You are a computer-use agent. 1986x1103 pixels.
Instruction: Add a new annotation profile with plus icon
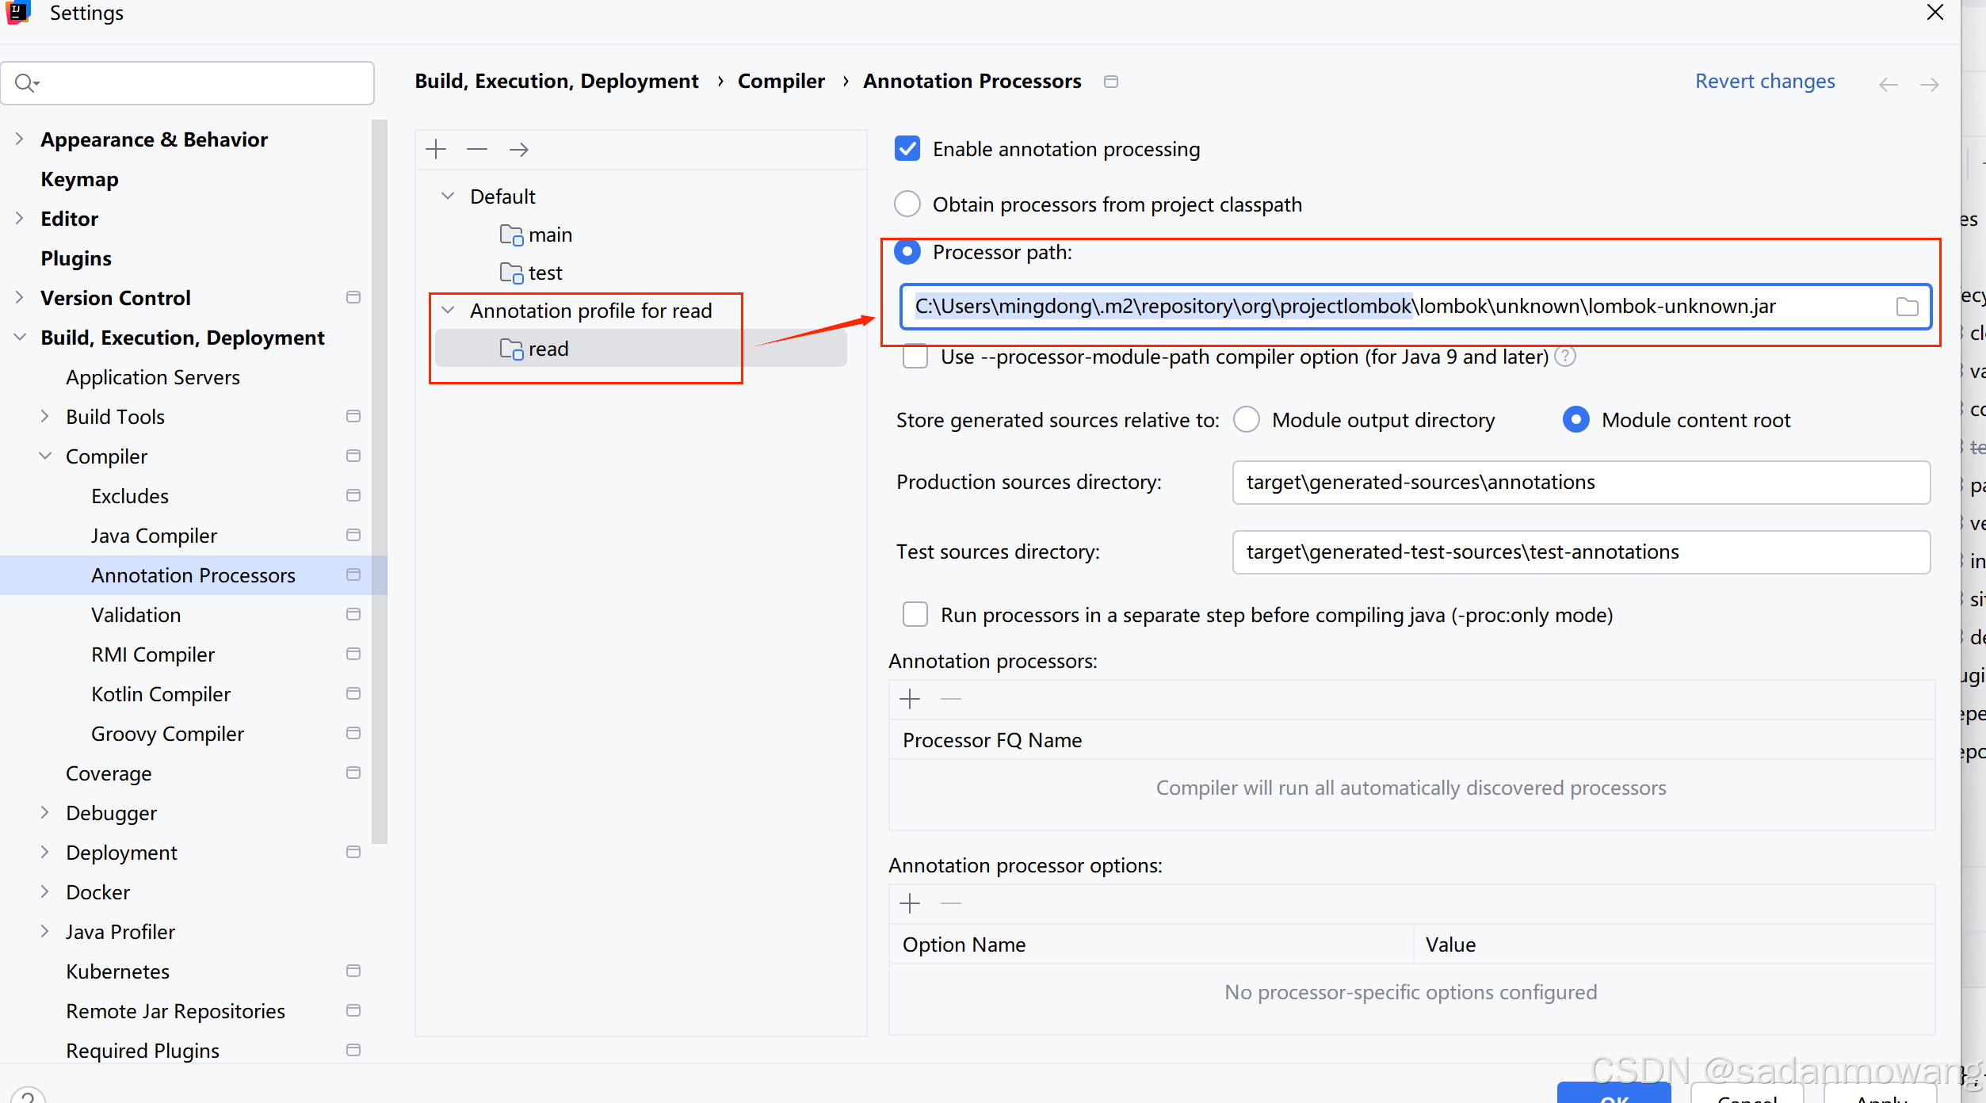[x=436, y=149]
